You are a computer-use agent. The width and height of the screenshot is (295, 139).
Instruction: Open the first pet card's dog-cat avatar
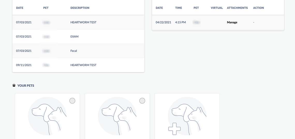[x=47, y=116]
